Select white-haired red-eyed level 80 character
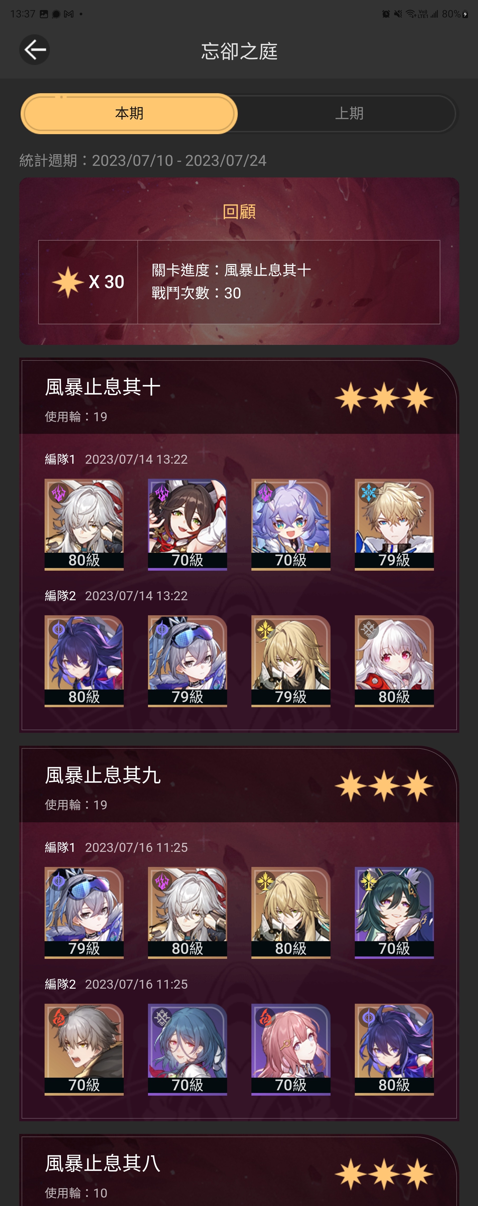 tap(394, 661)
